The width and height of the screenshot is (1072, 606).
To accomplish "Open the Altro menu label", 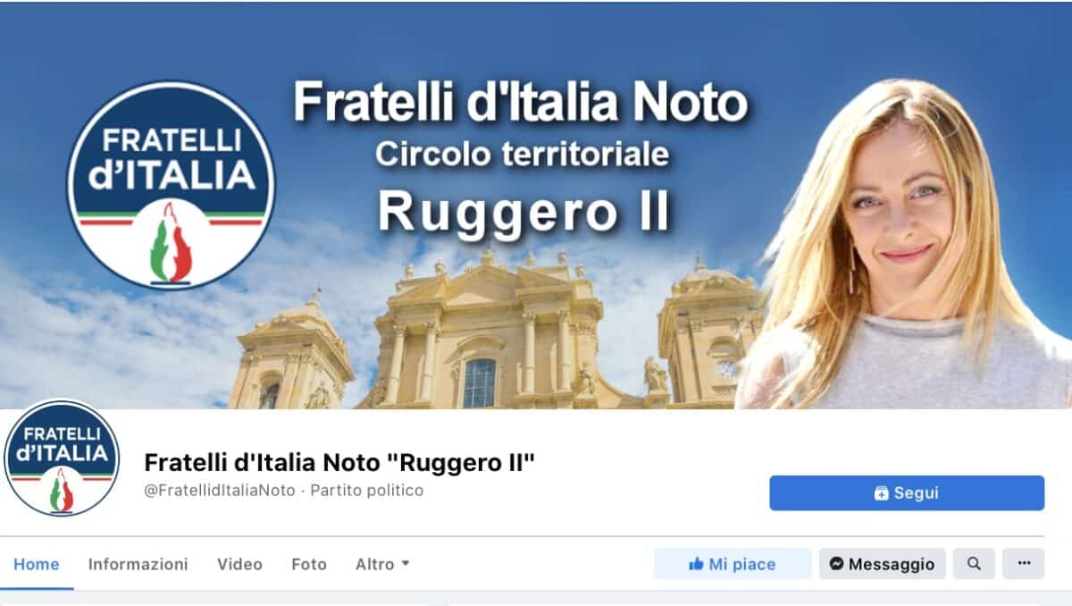I will [x=374, y=564].
